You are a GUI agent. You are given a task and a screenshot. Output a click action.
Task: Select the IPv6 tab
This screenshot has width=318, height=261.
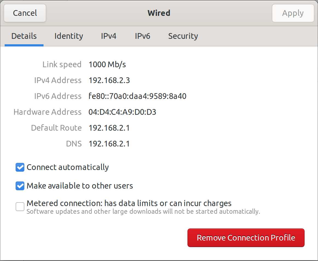pos(142,36)
